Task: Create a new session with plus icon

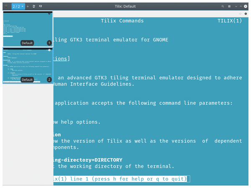Action: (28, 6)
